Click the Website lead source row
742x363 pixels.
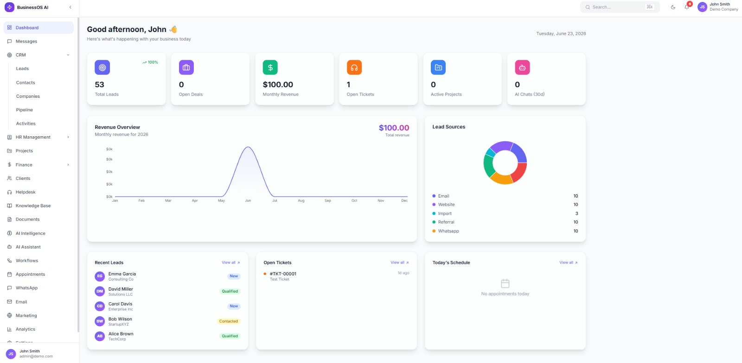(x=505, y=204)
